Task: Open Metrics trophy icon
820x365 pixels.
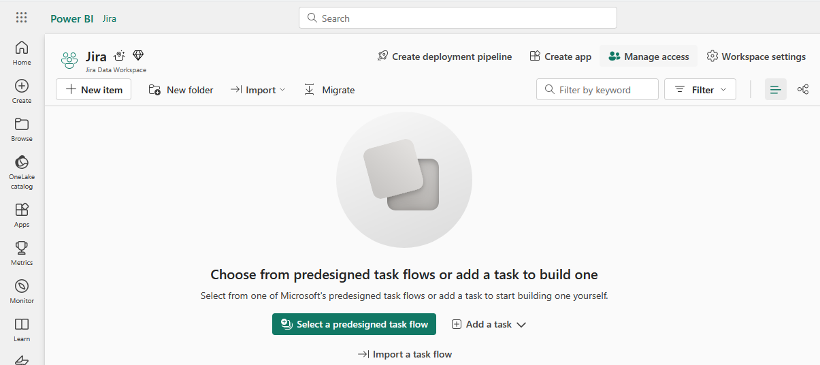Action: pyautogui.click(x=22, y=253)
